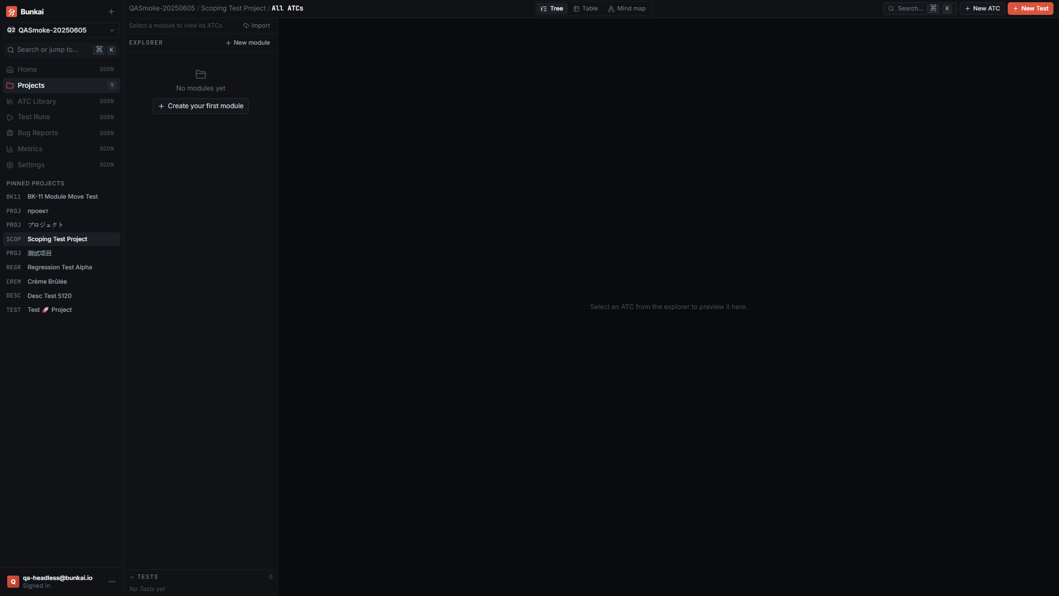Switch to the Tree view
The image size is (1059, 596).
(x=552, y=9)
